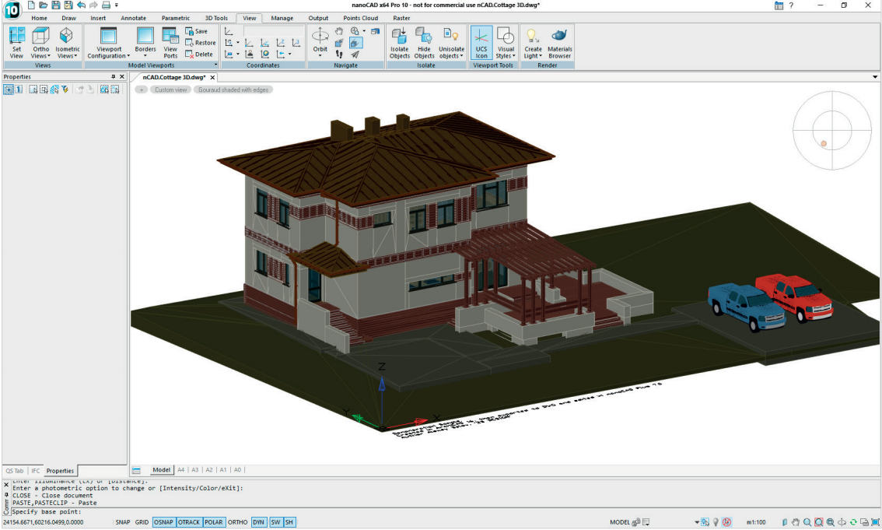Click the UCS Z-axis icon in Coordinates
882x530 pixels.
click(281, 43)
